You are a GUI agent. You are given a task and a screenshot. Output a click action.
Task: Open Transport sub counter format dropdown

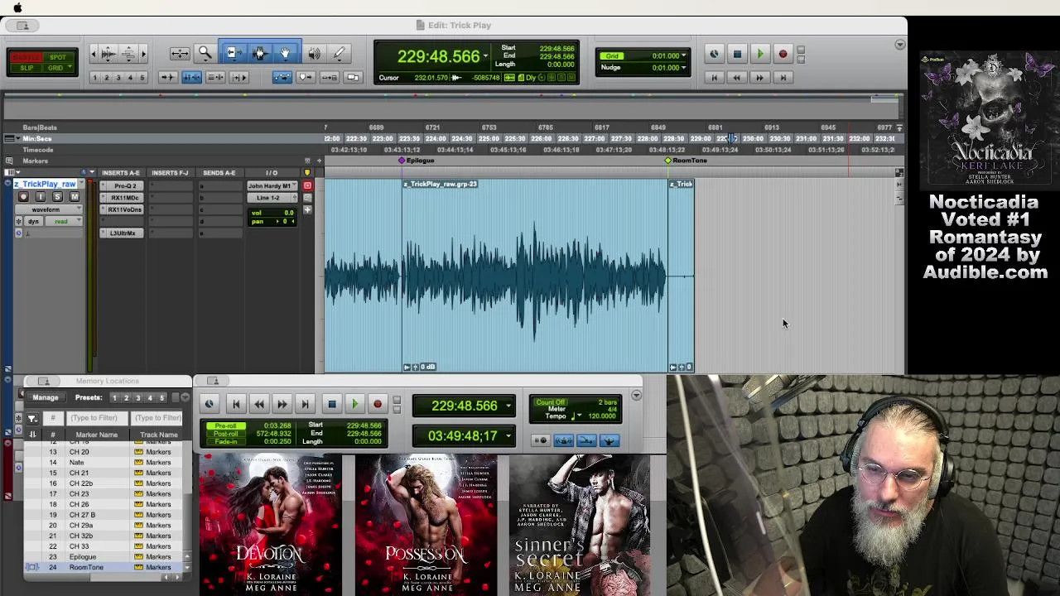click(x=508, y=436)
